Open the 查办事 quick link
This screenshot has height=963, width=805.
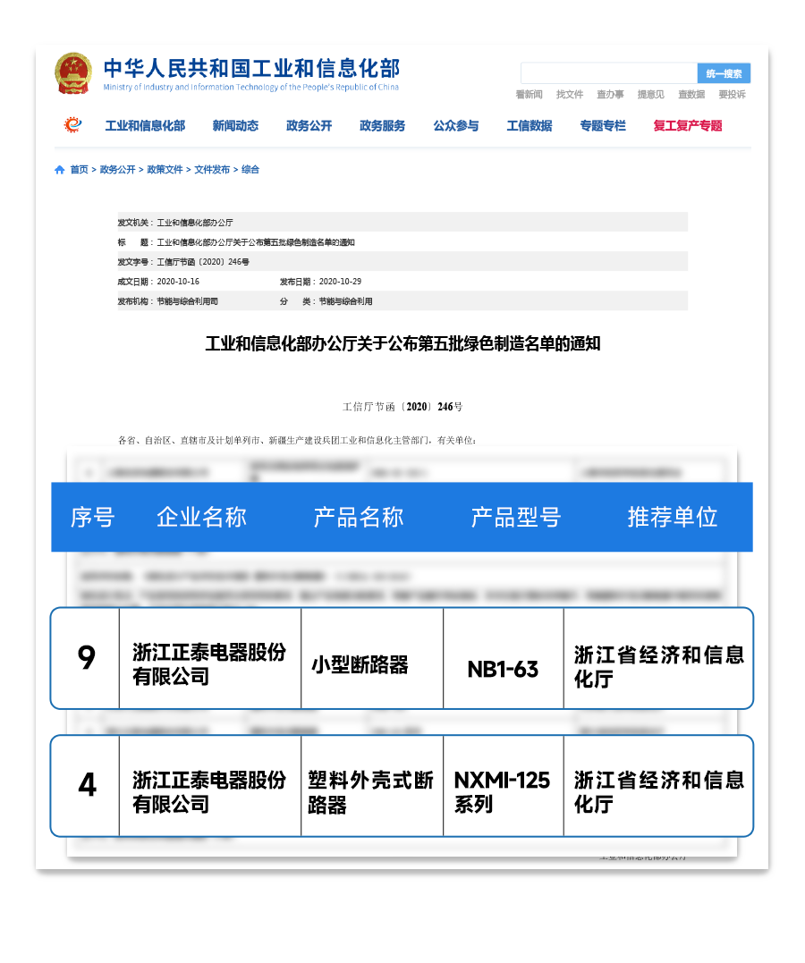[610, 94]
